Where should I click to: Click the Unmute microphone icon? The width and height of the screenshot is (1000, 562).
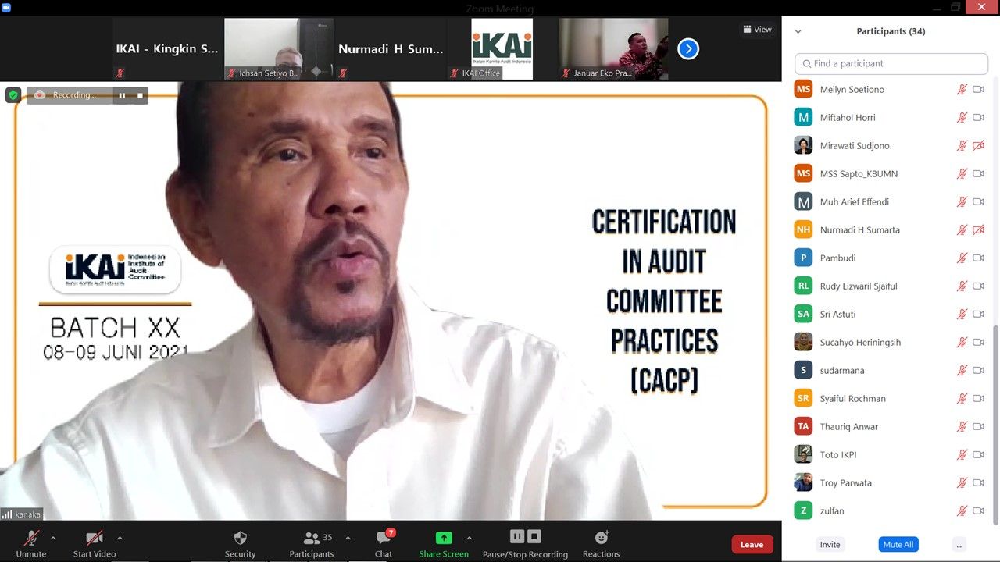click(x=31, y=538)
